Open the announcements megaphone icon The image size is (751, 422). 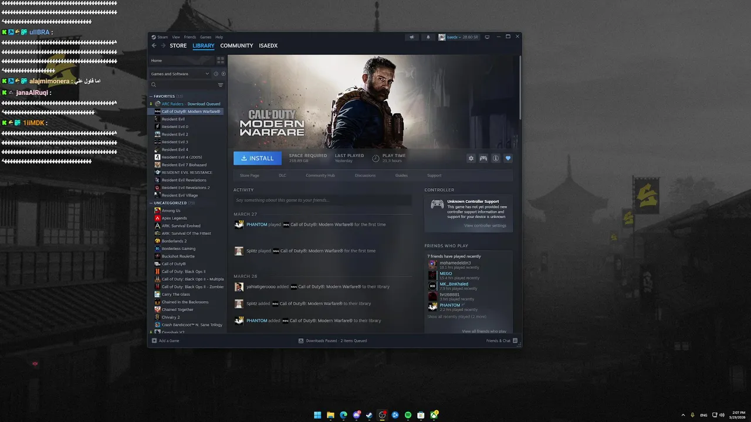tap(412, 37)
